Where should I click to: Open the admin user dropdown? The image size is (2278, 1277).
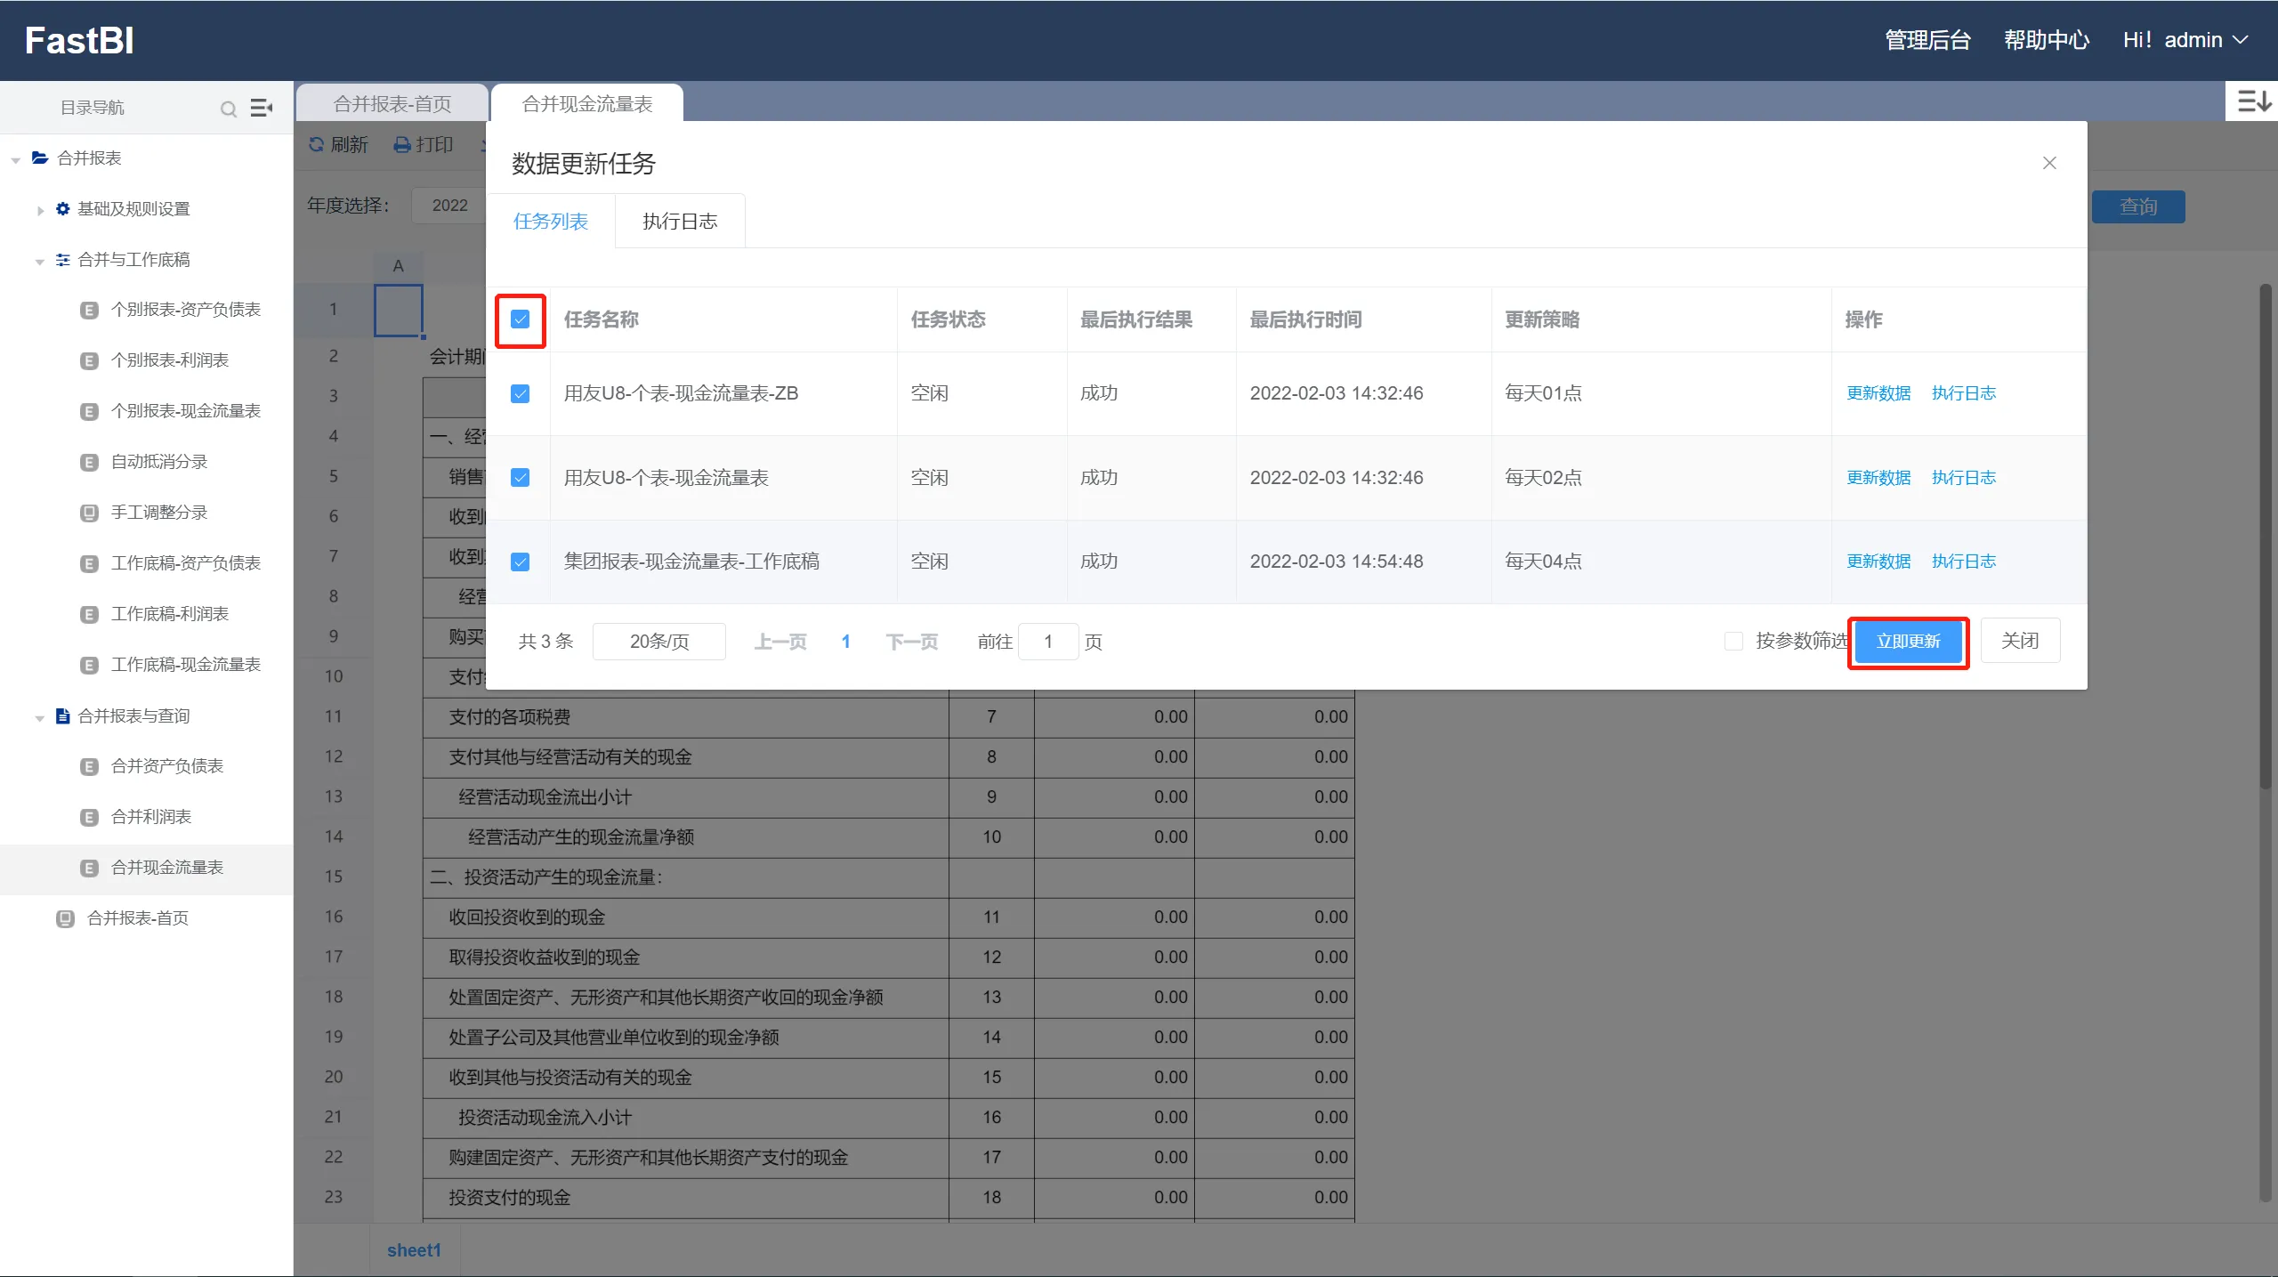pyautogui.click(x=2185, y=40)
